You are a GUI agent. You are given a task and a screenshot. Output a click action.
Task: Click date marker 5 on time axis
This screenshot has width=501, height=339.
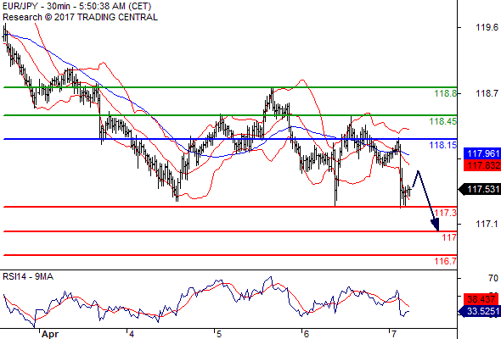219,334
